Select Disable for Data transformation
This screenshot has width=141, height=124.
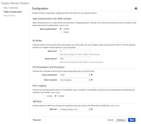click(60, 29)
